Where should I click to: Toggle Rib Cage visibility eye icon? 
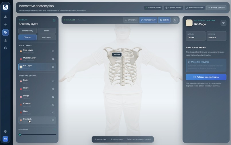tap(53, 67)
